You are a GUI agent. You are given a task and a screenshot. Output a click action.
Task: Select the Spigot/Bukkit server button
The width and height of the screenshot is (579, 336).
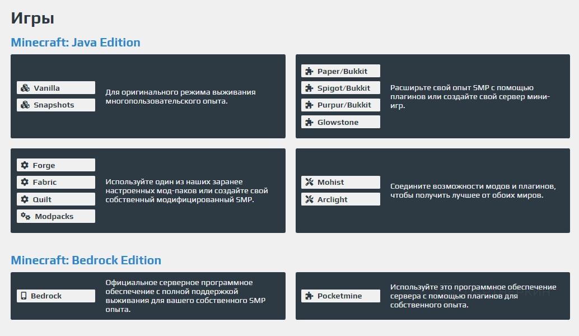coord(340,88)
